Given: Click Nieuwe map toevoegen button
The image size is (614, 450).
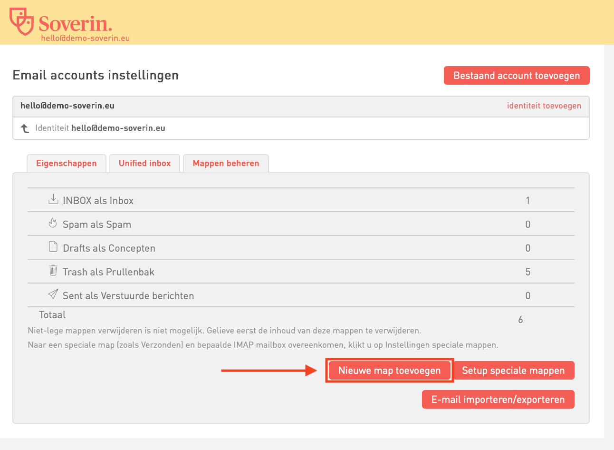Looking at the screenshot, I should [x=389, y=371].
